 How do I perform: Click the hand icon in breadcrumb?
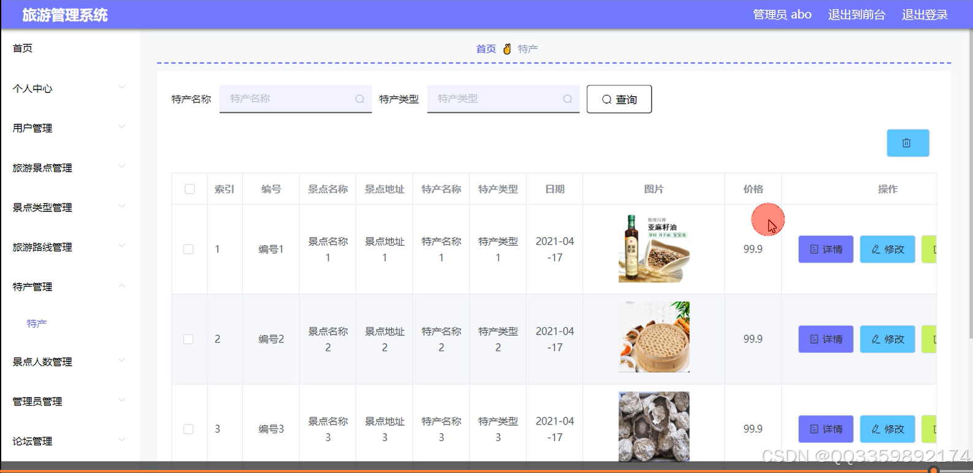coord(507,49)
